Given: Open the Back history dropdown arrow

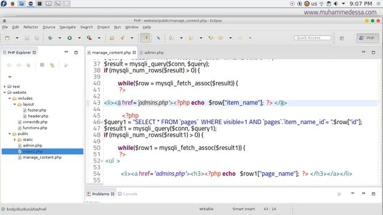Looking at the screenshot, I should tap(230, 38).
